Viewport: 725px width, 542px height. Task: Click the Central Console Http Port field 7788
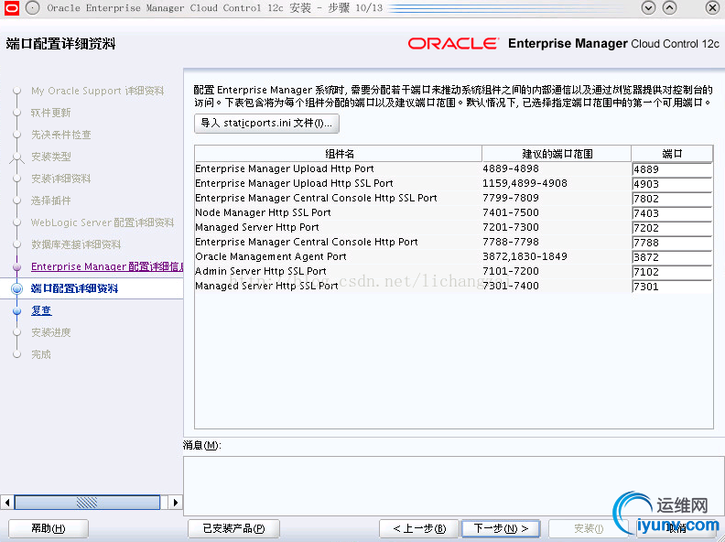(672, 243)
